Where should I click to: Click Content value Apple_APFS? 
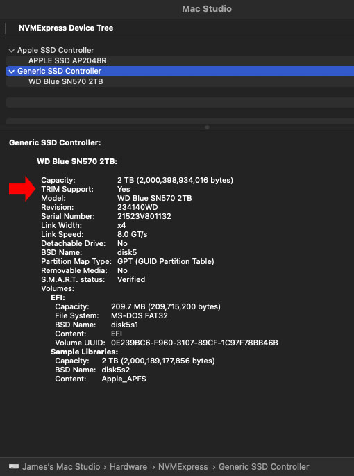tap(124, 379)
